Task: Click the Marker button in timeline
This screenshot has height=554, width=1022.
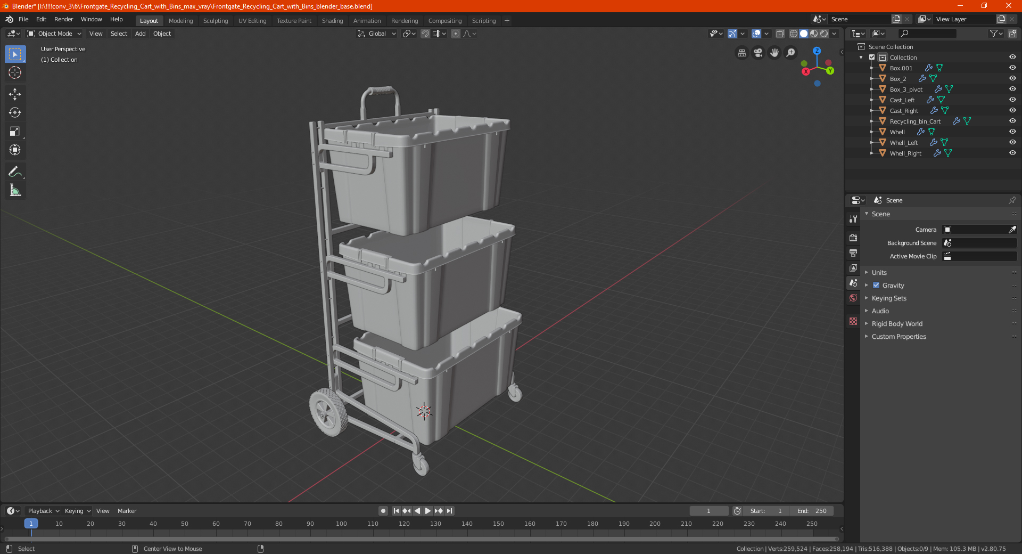Action: [127, 511]
